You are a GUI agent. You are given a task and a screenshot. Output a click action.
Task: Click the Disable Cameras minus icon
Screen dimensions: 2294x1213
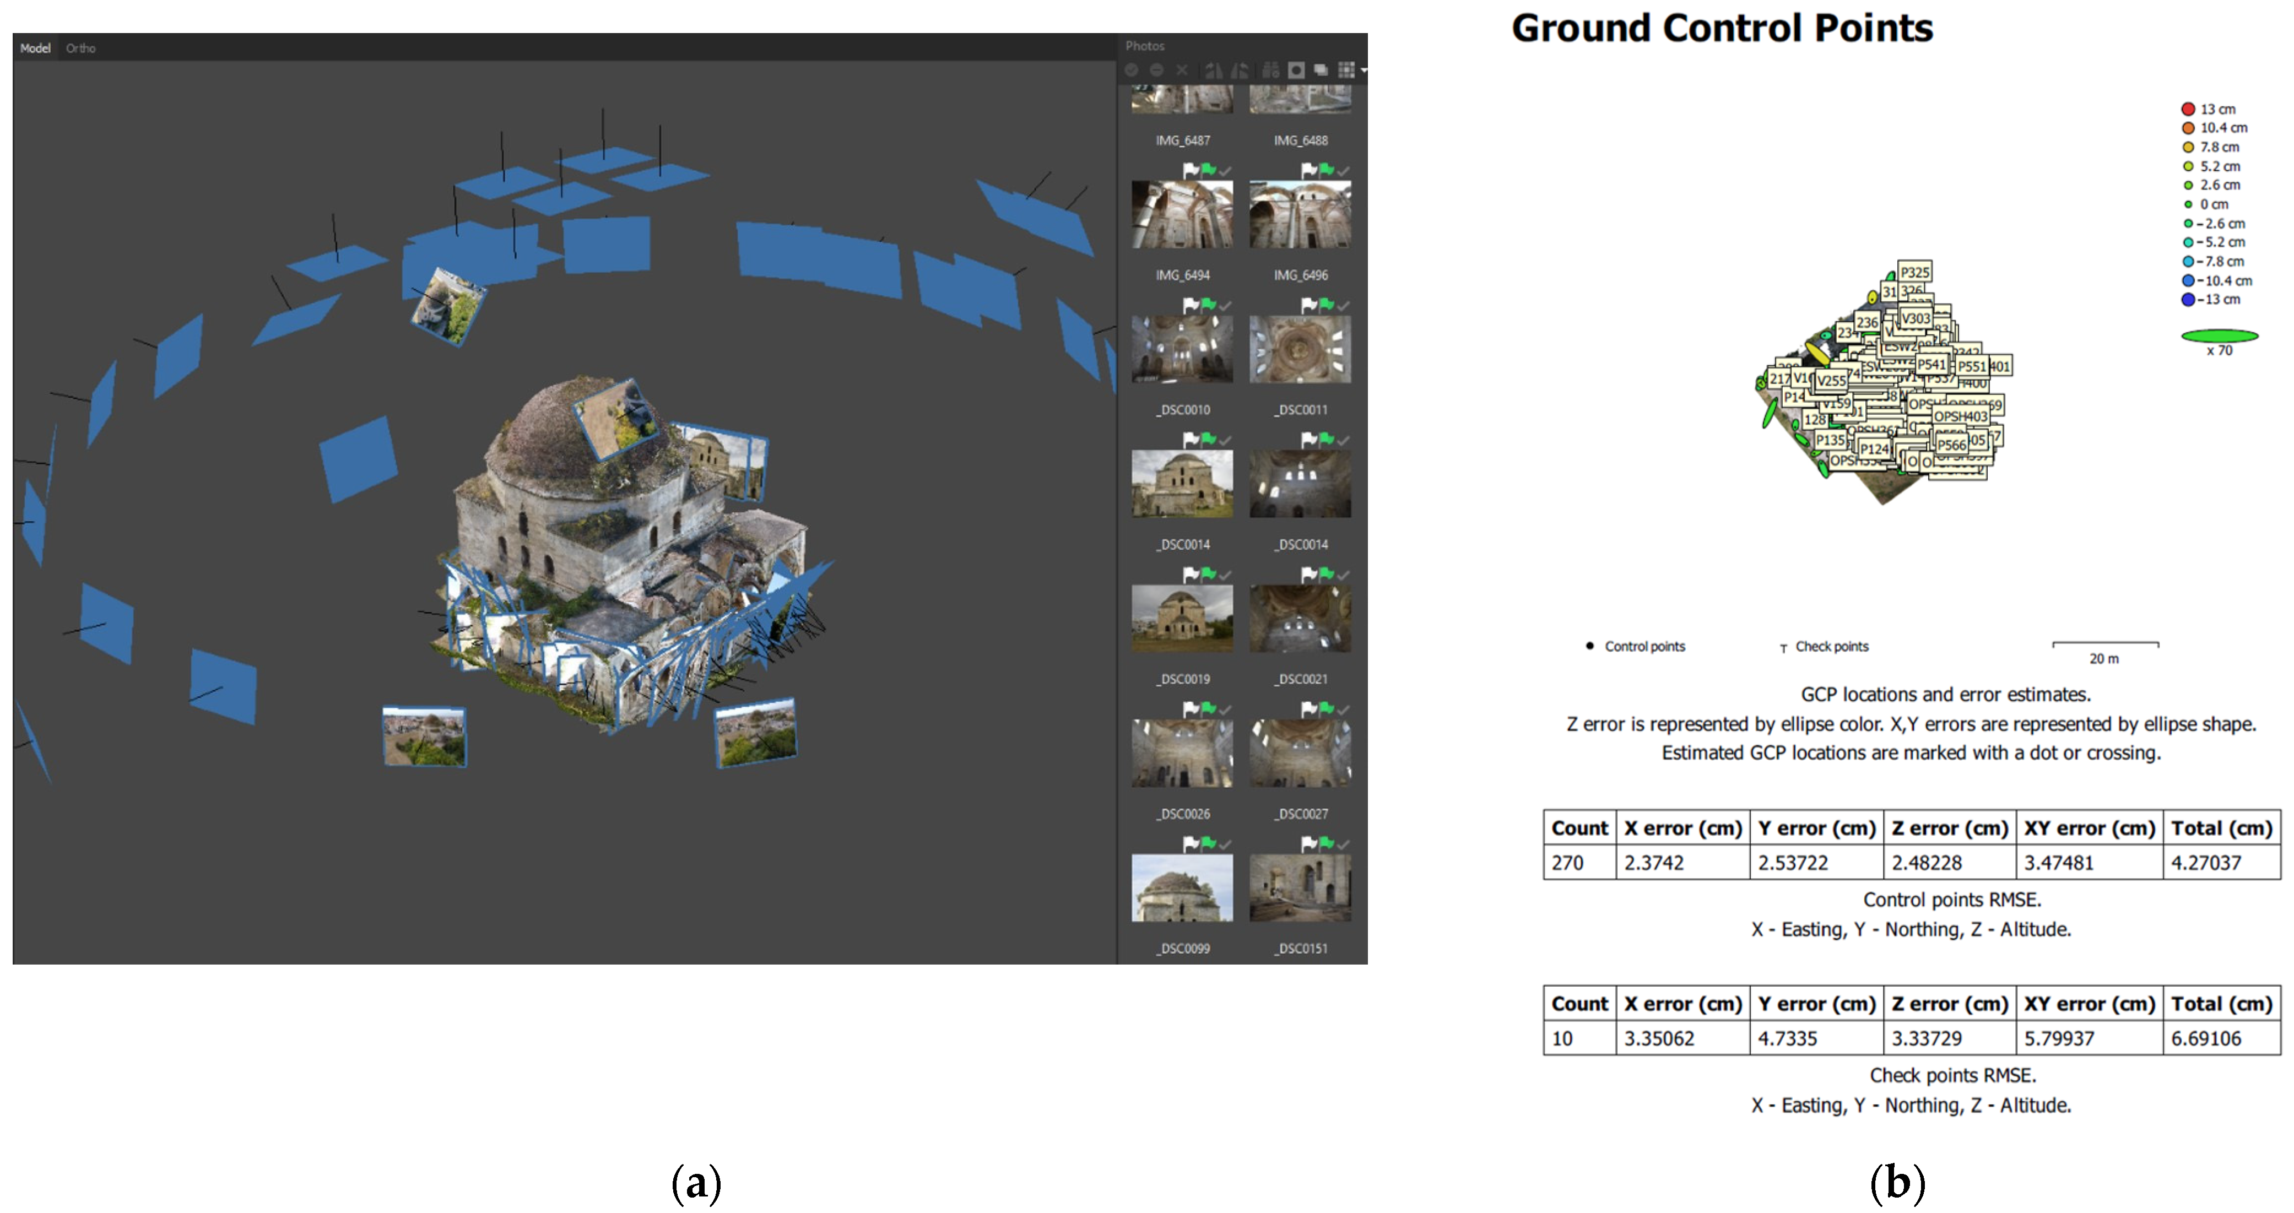(x=1156, y=69)
